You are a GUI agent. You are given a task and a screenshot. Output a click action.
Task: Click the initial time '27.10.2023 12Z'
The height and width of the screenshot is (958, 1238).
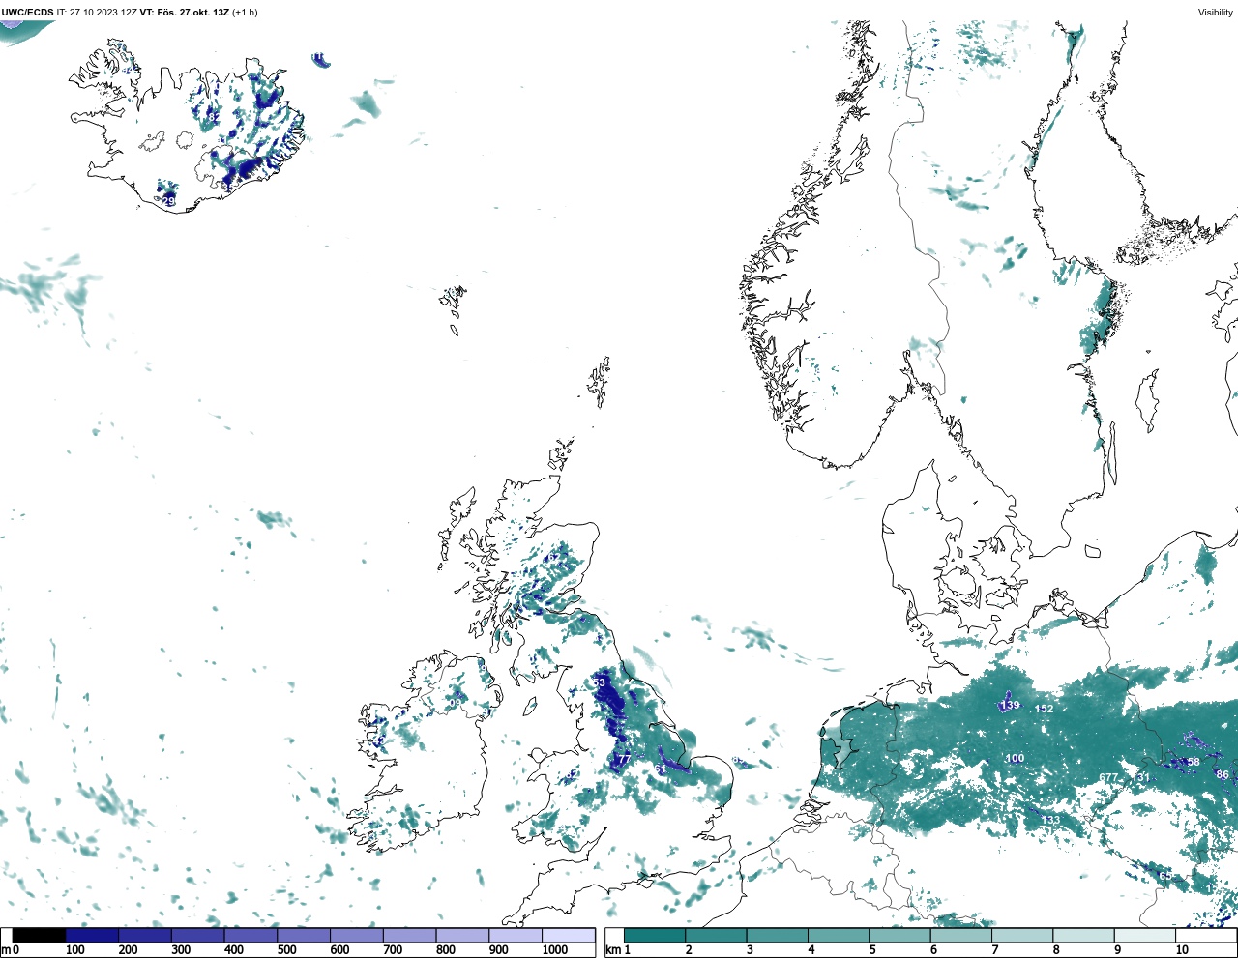click(103, 13)
